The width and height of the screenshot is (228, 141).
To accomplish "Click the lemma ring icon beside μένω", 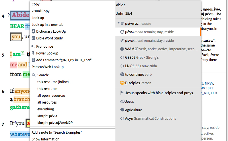I will (x=122, y=32).
